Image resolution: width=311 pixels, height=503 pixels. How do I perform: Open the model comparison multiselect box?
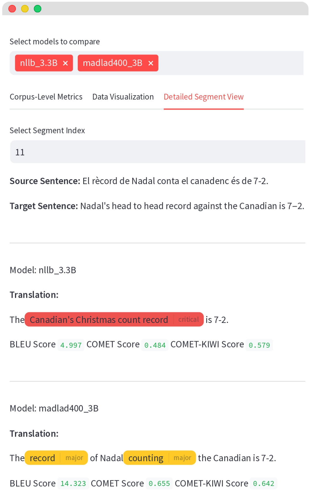click(230, 63)
